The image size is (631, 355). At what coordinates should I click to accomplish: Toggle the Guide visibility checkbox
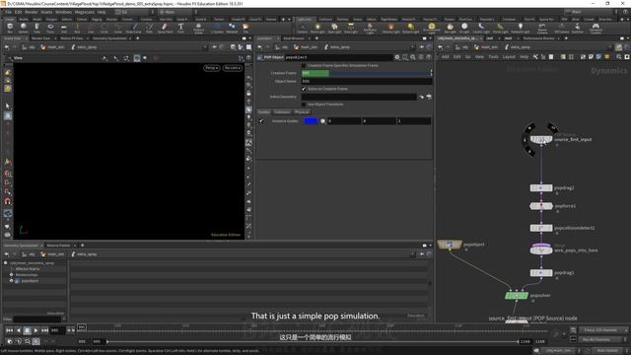(x=261, y=120)
